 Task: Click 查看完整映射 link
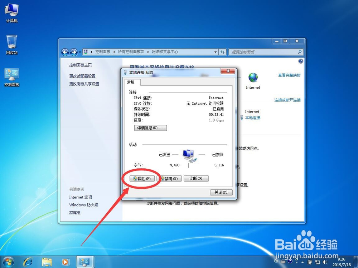coord(289,75)
